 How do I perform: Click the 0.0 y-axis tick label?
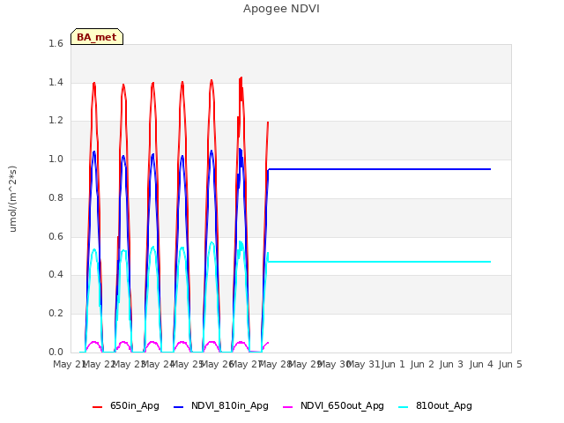click(56, 352)
